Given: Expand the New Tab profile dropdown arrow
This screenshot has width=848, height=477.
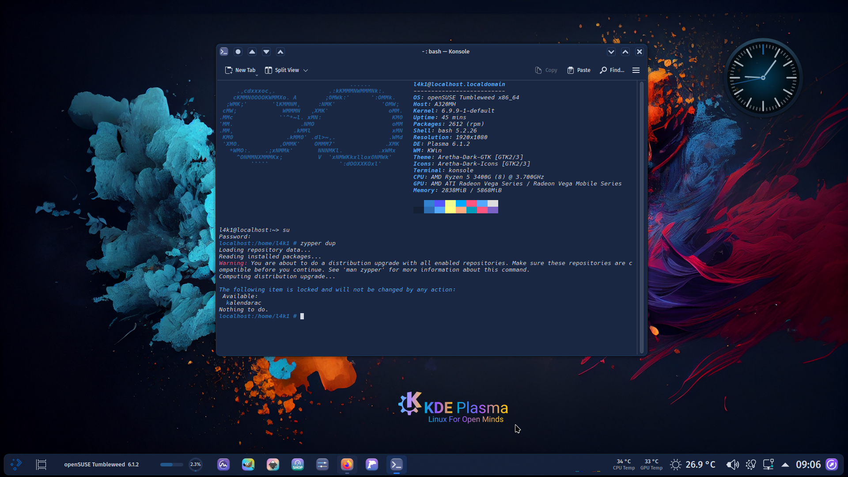Looking at the screenshot, I should pyautogui.click(x=257, y=75).
